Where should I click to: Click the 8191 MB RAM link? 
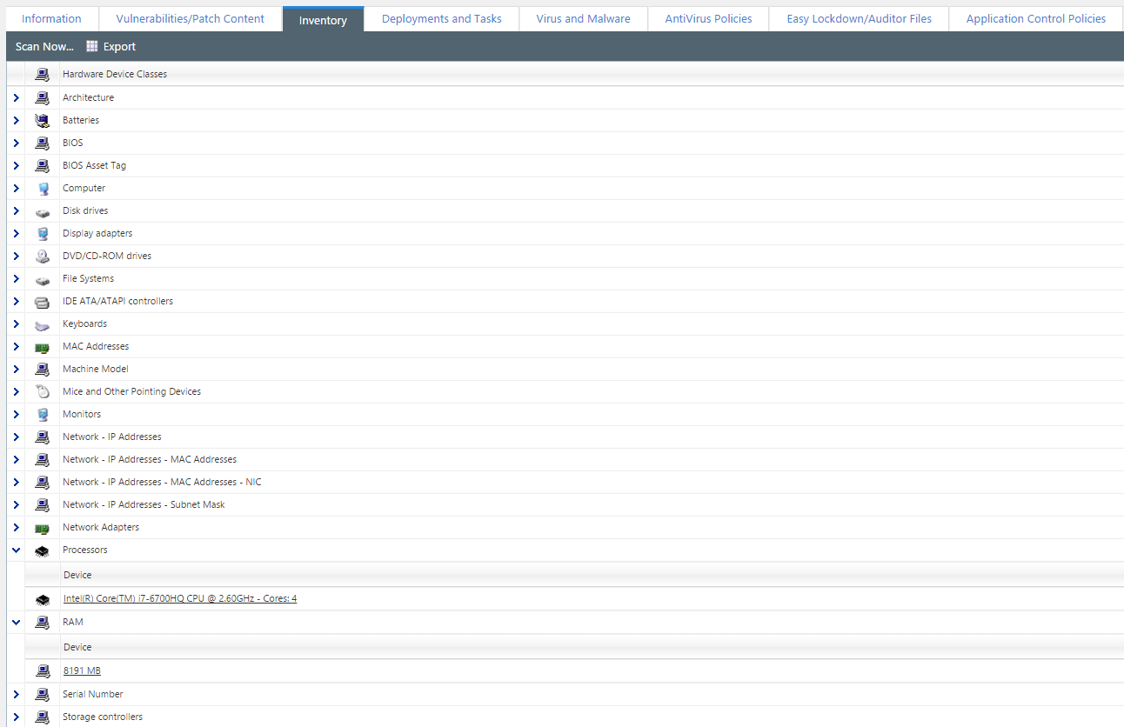(x=82, y=670)
